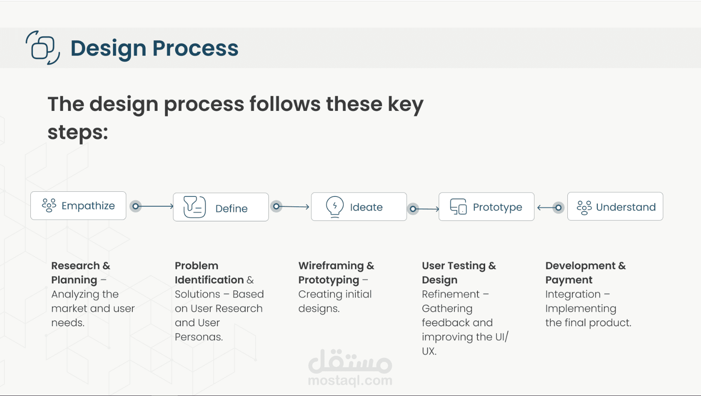Click the Design Process overlapping squares logo

coord(43,48)
